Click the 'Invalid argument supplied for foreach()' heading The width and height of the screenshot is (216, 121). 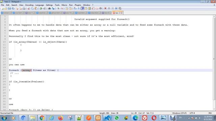(102, 19)
